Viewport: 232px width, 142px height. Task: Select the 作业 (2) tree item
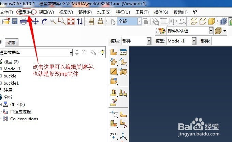click(x=17, y=104)
